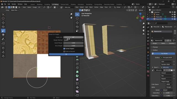Open Select Box drag dropdown
The height and width of the screenshot is (99, 177).
tap(15, 10)
